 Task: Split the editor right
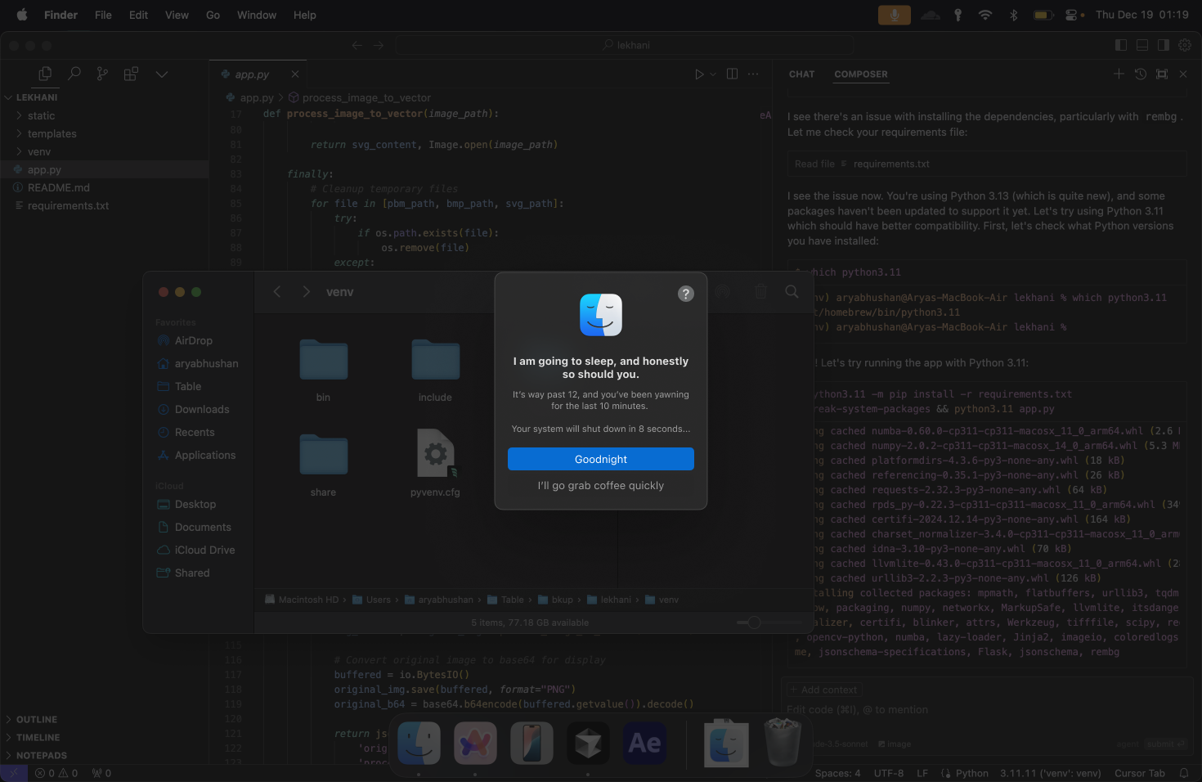(x=732, y=74)
